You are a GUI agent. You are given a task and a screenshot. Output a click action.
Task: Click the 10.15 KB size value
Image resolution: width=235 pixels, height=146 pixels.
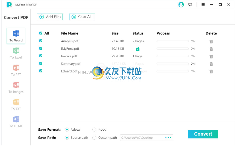(x=118, y=49)
